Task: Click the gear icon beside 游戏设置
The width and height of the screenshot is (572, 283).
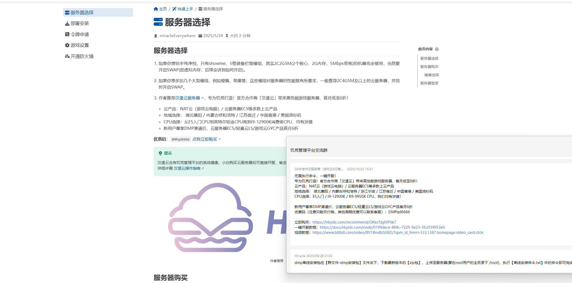Action: point(67,45)
